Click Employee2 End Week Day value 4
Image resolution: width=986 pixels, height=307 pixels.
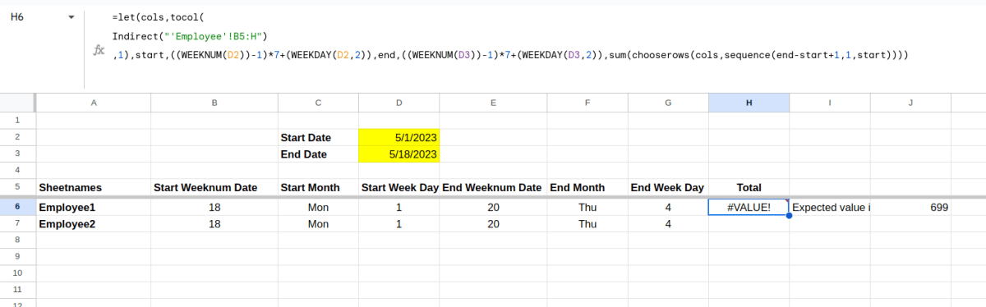[668, 224]
